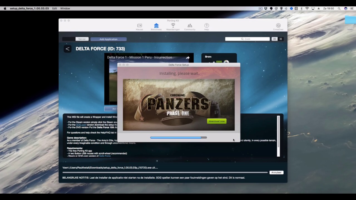Open the Bluetooth menu
Screen dimensions: 356x200
point(301,9)
